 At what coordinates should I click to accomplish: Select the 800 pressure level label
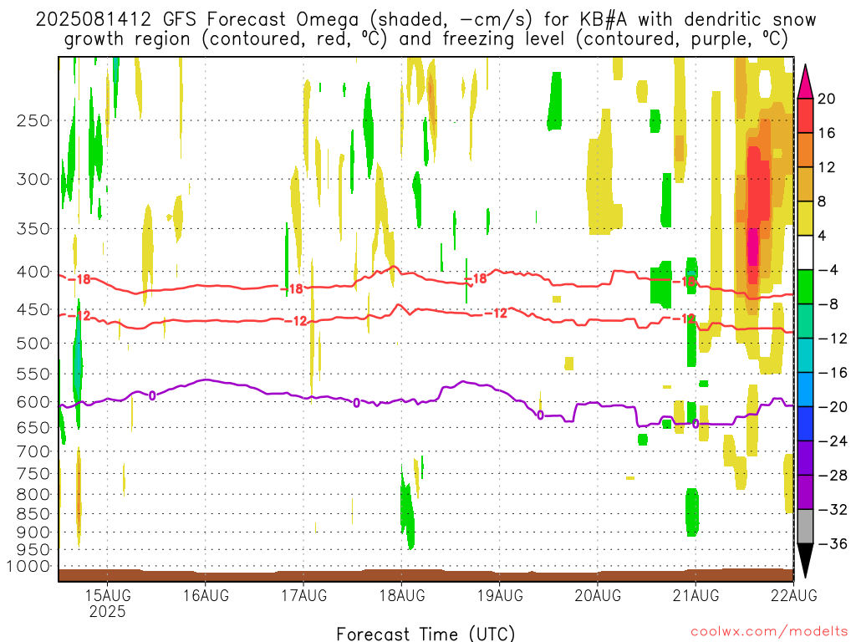pos(33,495)
